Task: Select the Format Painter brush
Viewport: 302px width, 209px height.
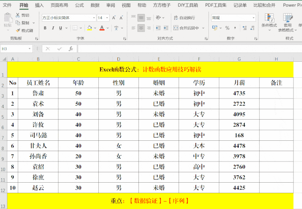Action: [18, 31]
